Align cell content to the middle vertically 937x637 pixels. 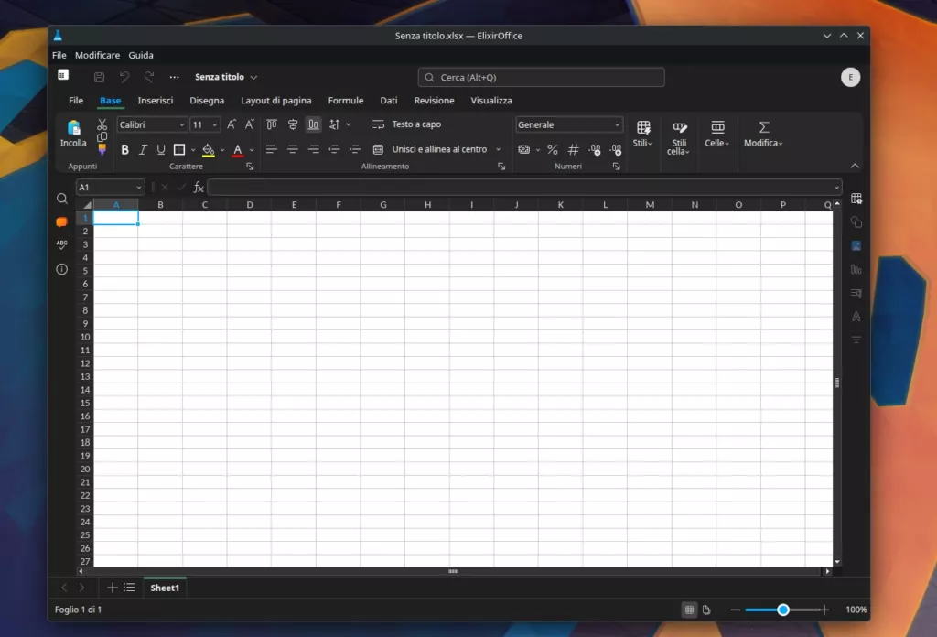pos(293,124)
